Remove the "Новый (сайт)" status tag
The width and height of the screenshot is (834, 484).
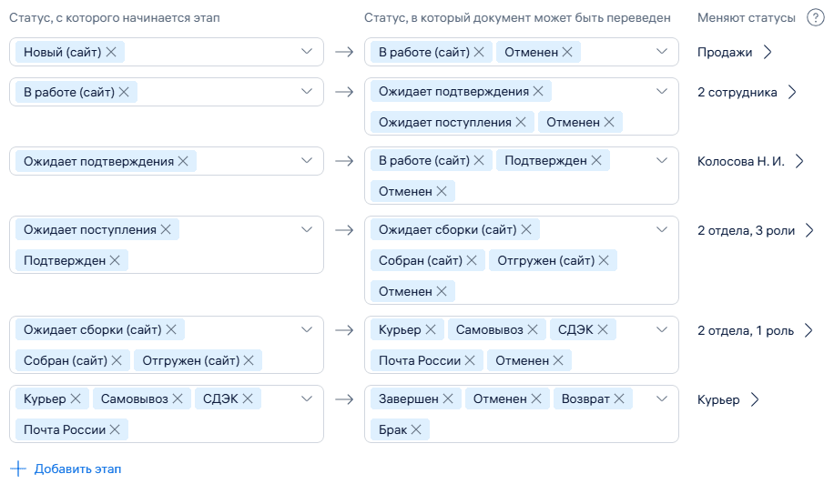point(111,53)
